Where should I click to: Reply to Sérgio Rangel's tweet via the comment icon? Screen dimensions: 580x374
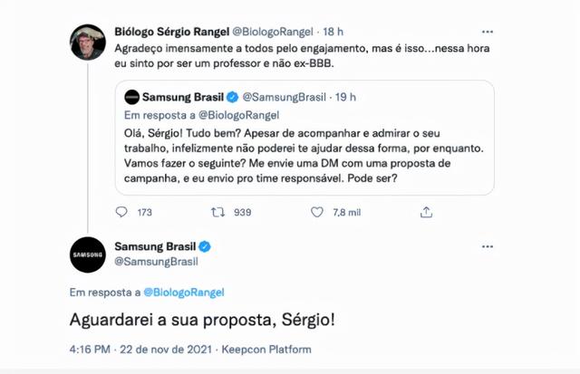123,213
